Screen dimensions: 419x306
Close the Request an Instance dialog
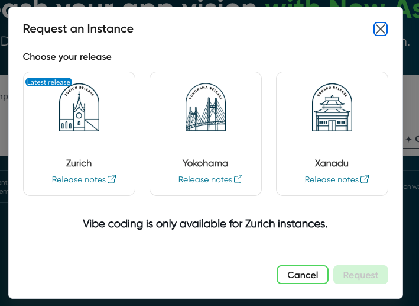coord(380,29)
